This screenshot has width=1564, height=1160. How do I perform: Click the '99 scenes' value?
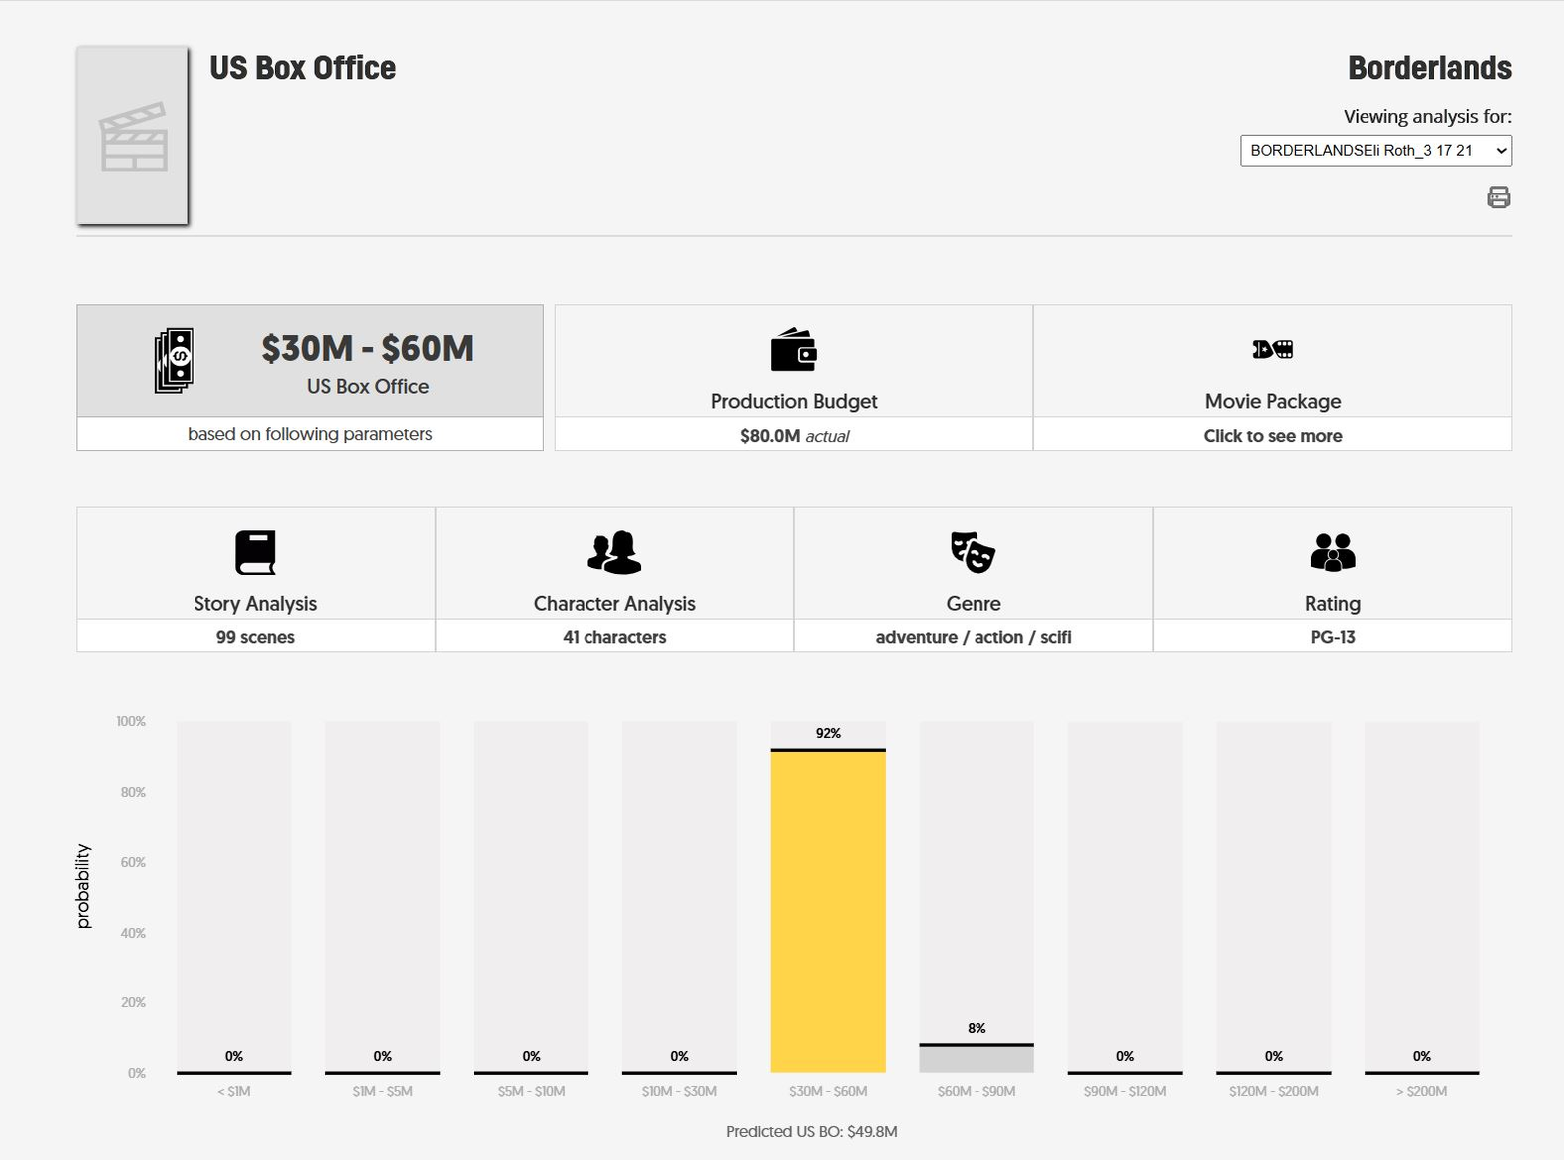pos(255,637)
